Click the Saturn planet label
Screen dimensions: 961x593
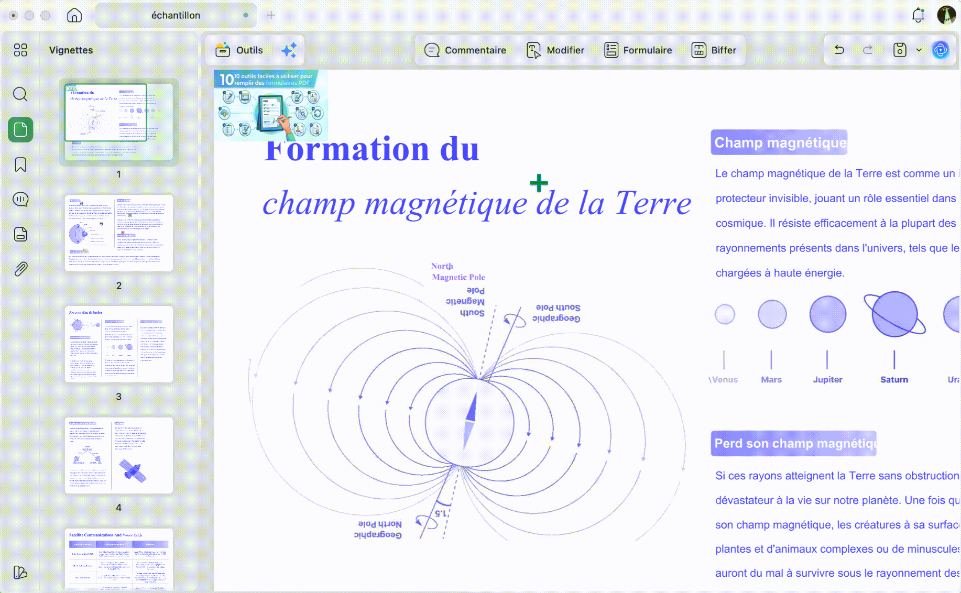tap(894, 380)
